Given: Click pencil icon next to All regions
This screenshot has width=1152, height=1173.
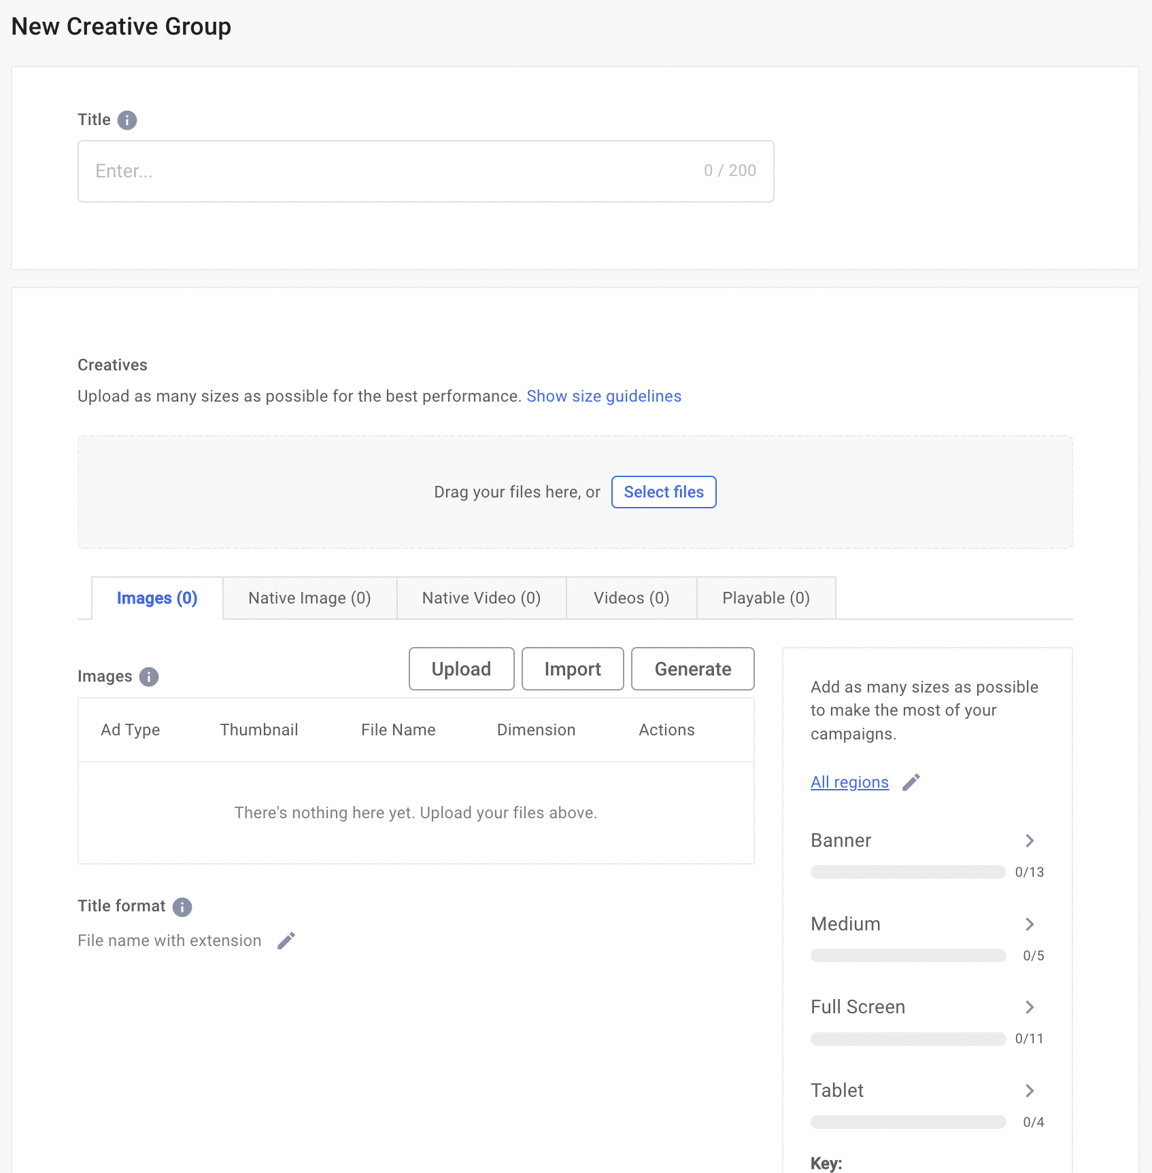Looking at the screenshot, I should 911,782.
